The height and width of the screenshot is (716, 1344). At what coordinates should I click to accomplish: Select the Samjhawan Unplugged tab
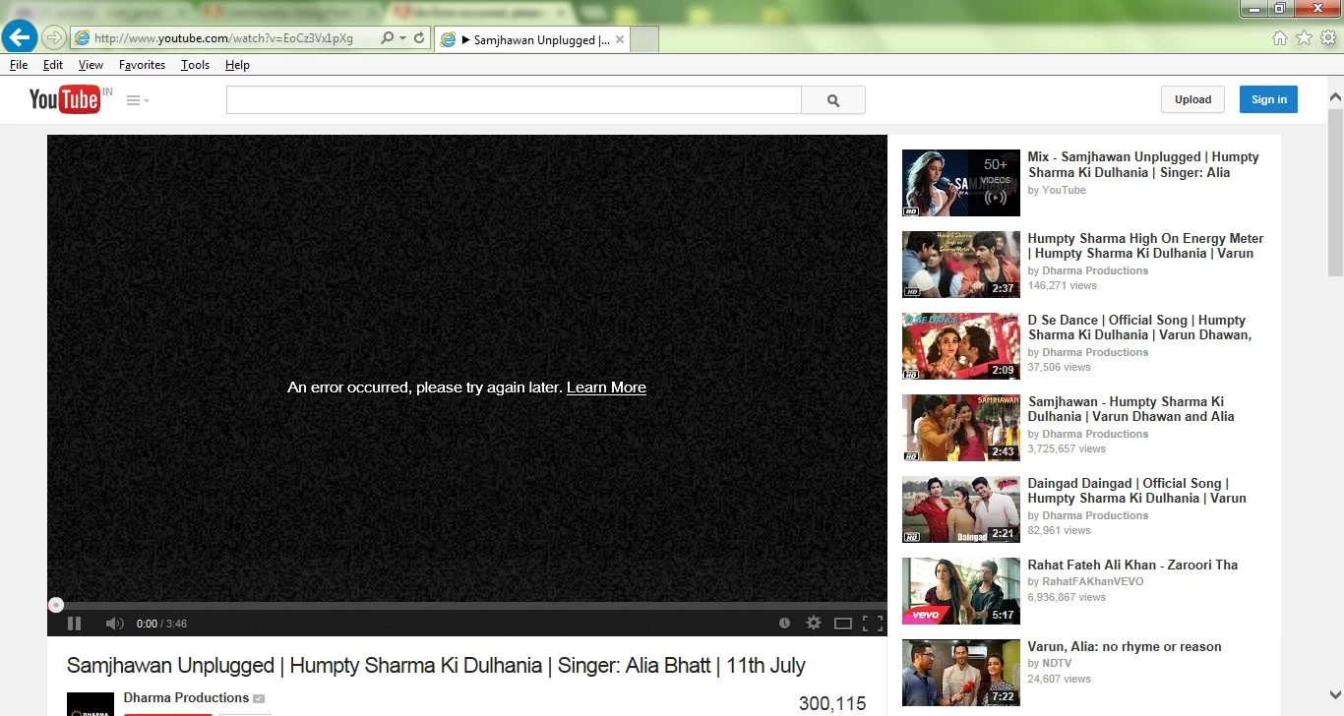[x=532, y=40]
